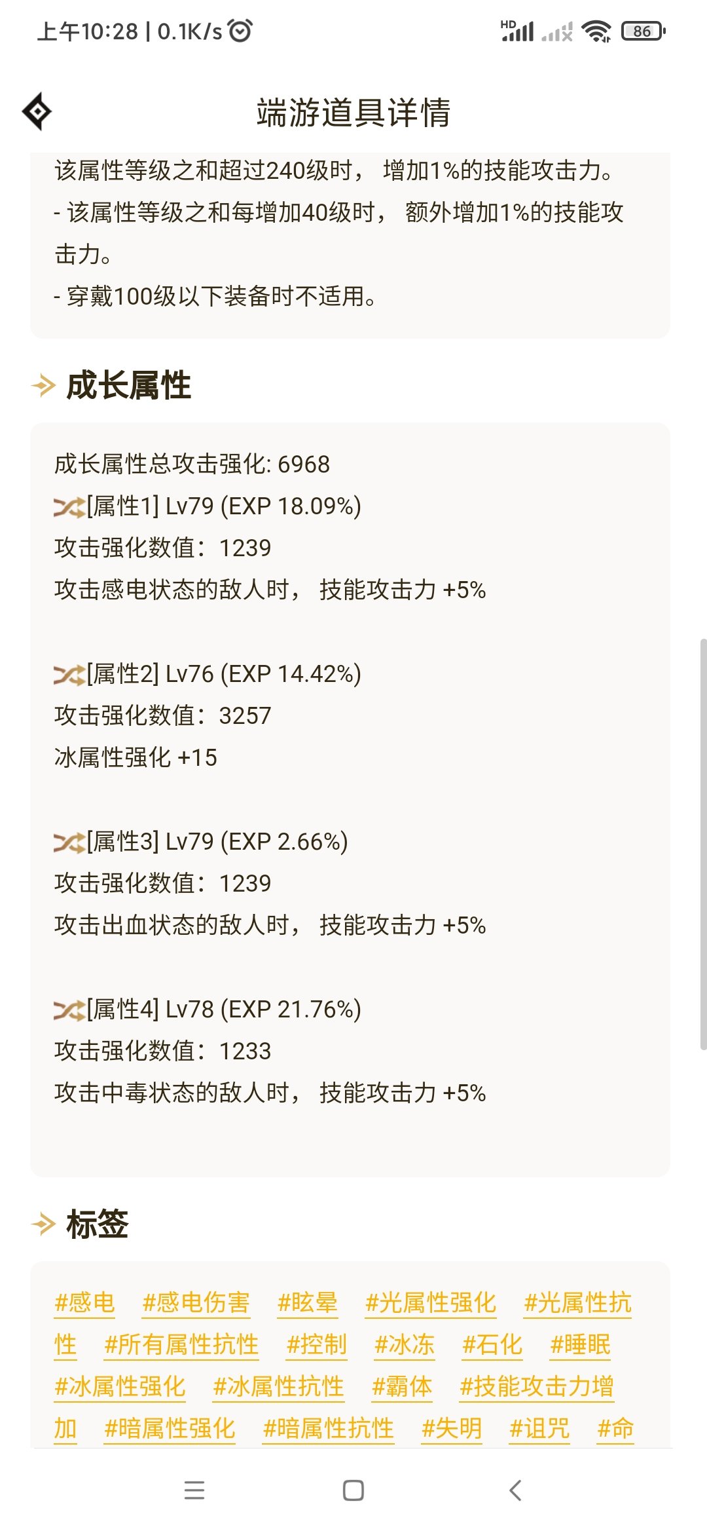
Task: Tap the arrow icon before 标签 header
Action: 43,1222
